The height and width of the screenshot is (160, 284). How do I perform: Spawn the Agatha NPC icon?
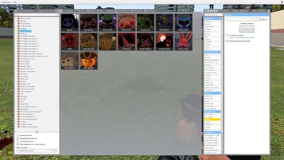(x=70, y=23)
